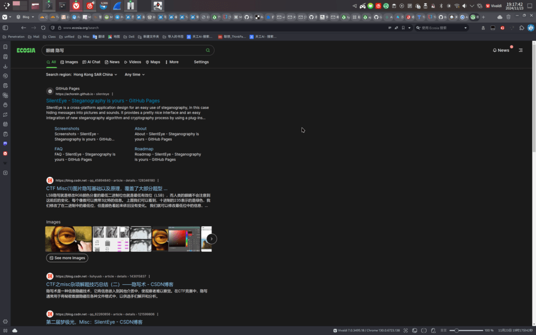This screenshot has width=536, height=335.
Task: Open Ecosia search Settings
Action: 202,62
